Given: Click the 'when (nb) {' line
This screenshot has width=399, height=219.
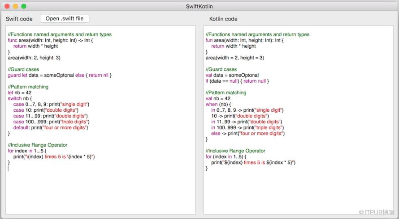Looking at the screenshot, I should pyautogui.click(x=218, y=104).
